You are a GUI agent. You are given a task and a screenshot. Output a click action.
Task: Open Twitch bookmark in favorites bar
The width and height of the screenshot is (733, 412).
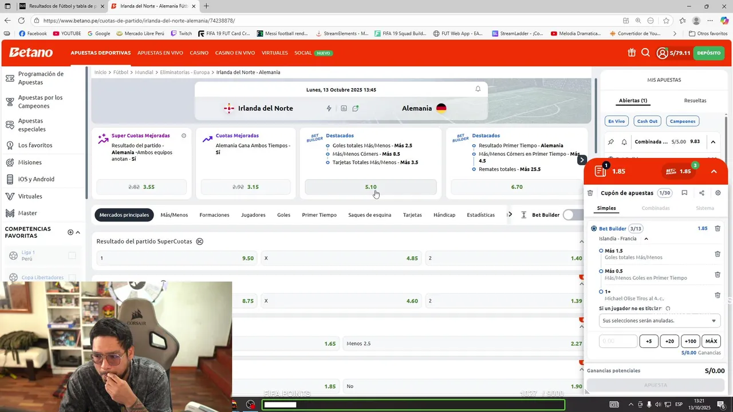(181, 34)
